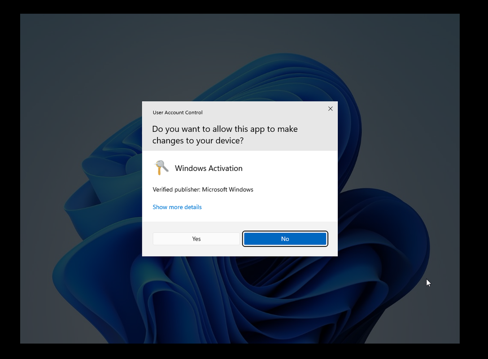Screen dimensions: 488x359
Task: Click the Verified publisher: Microsoft Windows text
Action: [203, 189]
